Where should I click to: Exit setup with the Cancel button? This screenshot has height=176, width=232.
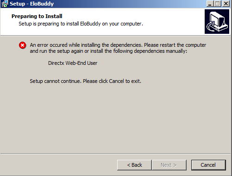coord(208,165)
